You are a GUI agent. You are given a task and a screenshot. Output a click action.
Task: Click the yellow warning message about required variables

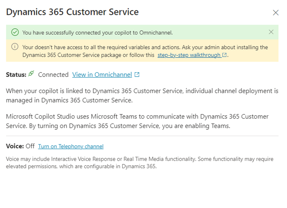[139, 47]
